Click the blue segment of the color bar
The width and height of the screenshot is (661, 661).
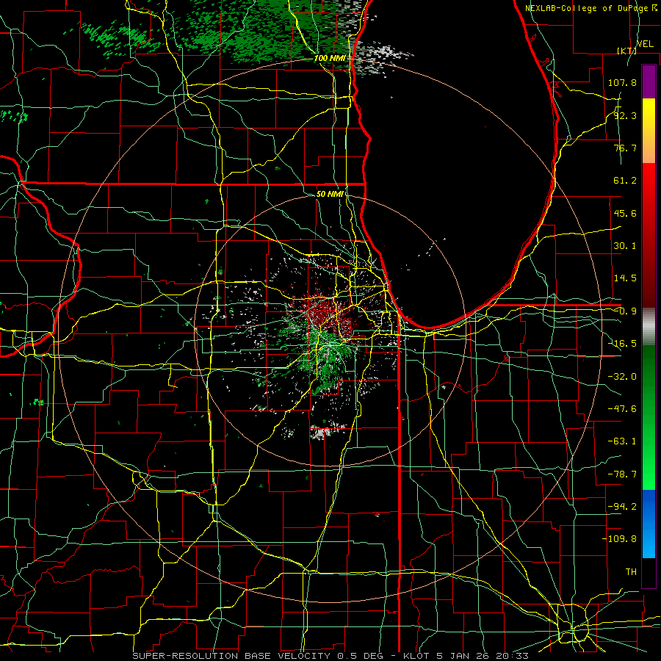point(649,524)
